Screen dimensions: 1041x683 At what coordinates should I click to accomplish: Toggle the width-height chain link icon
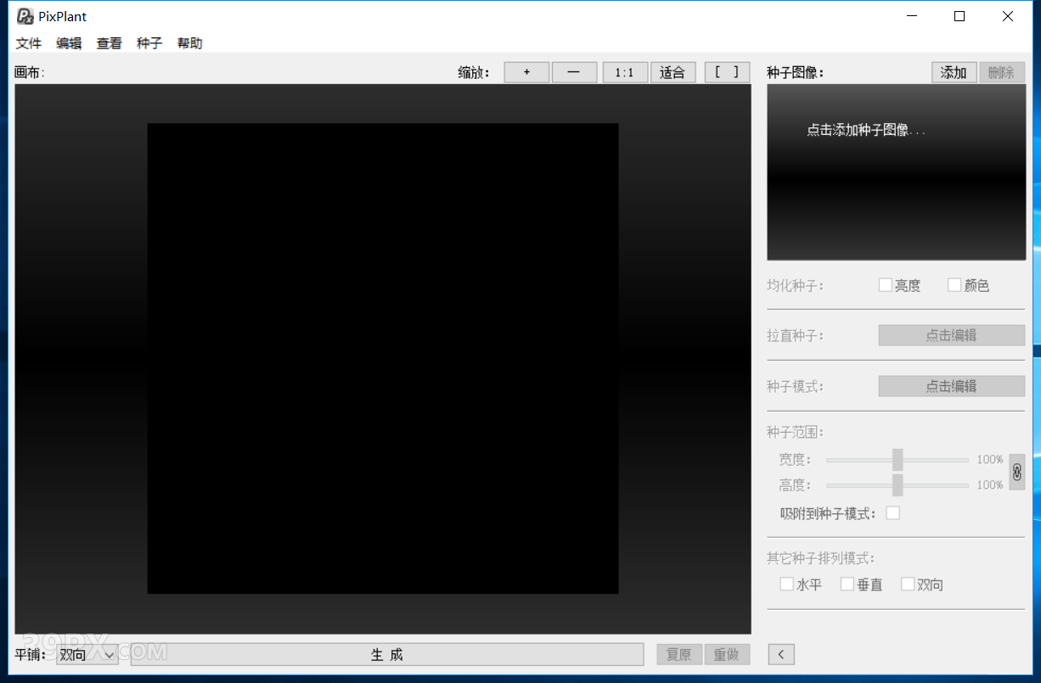click(1016, 472)
